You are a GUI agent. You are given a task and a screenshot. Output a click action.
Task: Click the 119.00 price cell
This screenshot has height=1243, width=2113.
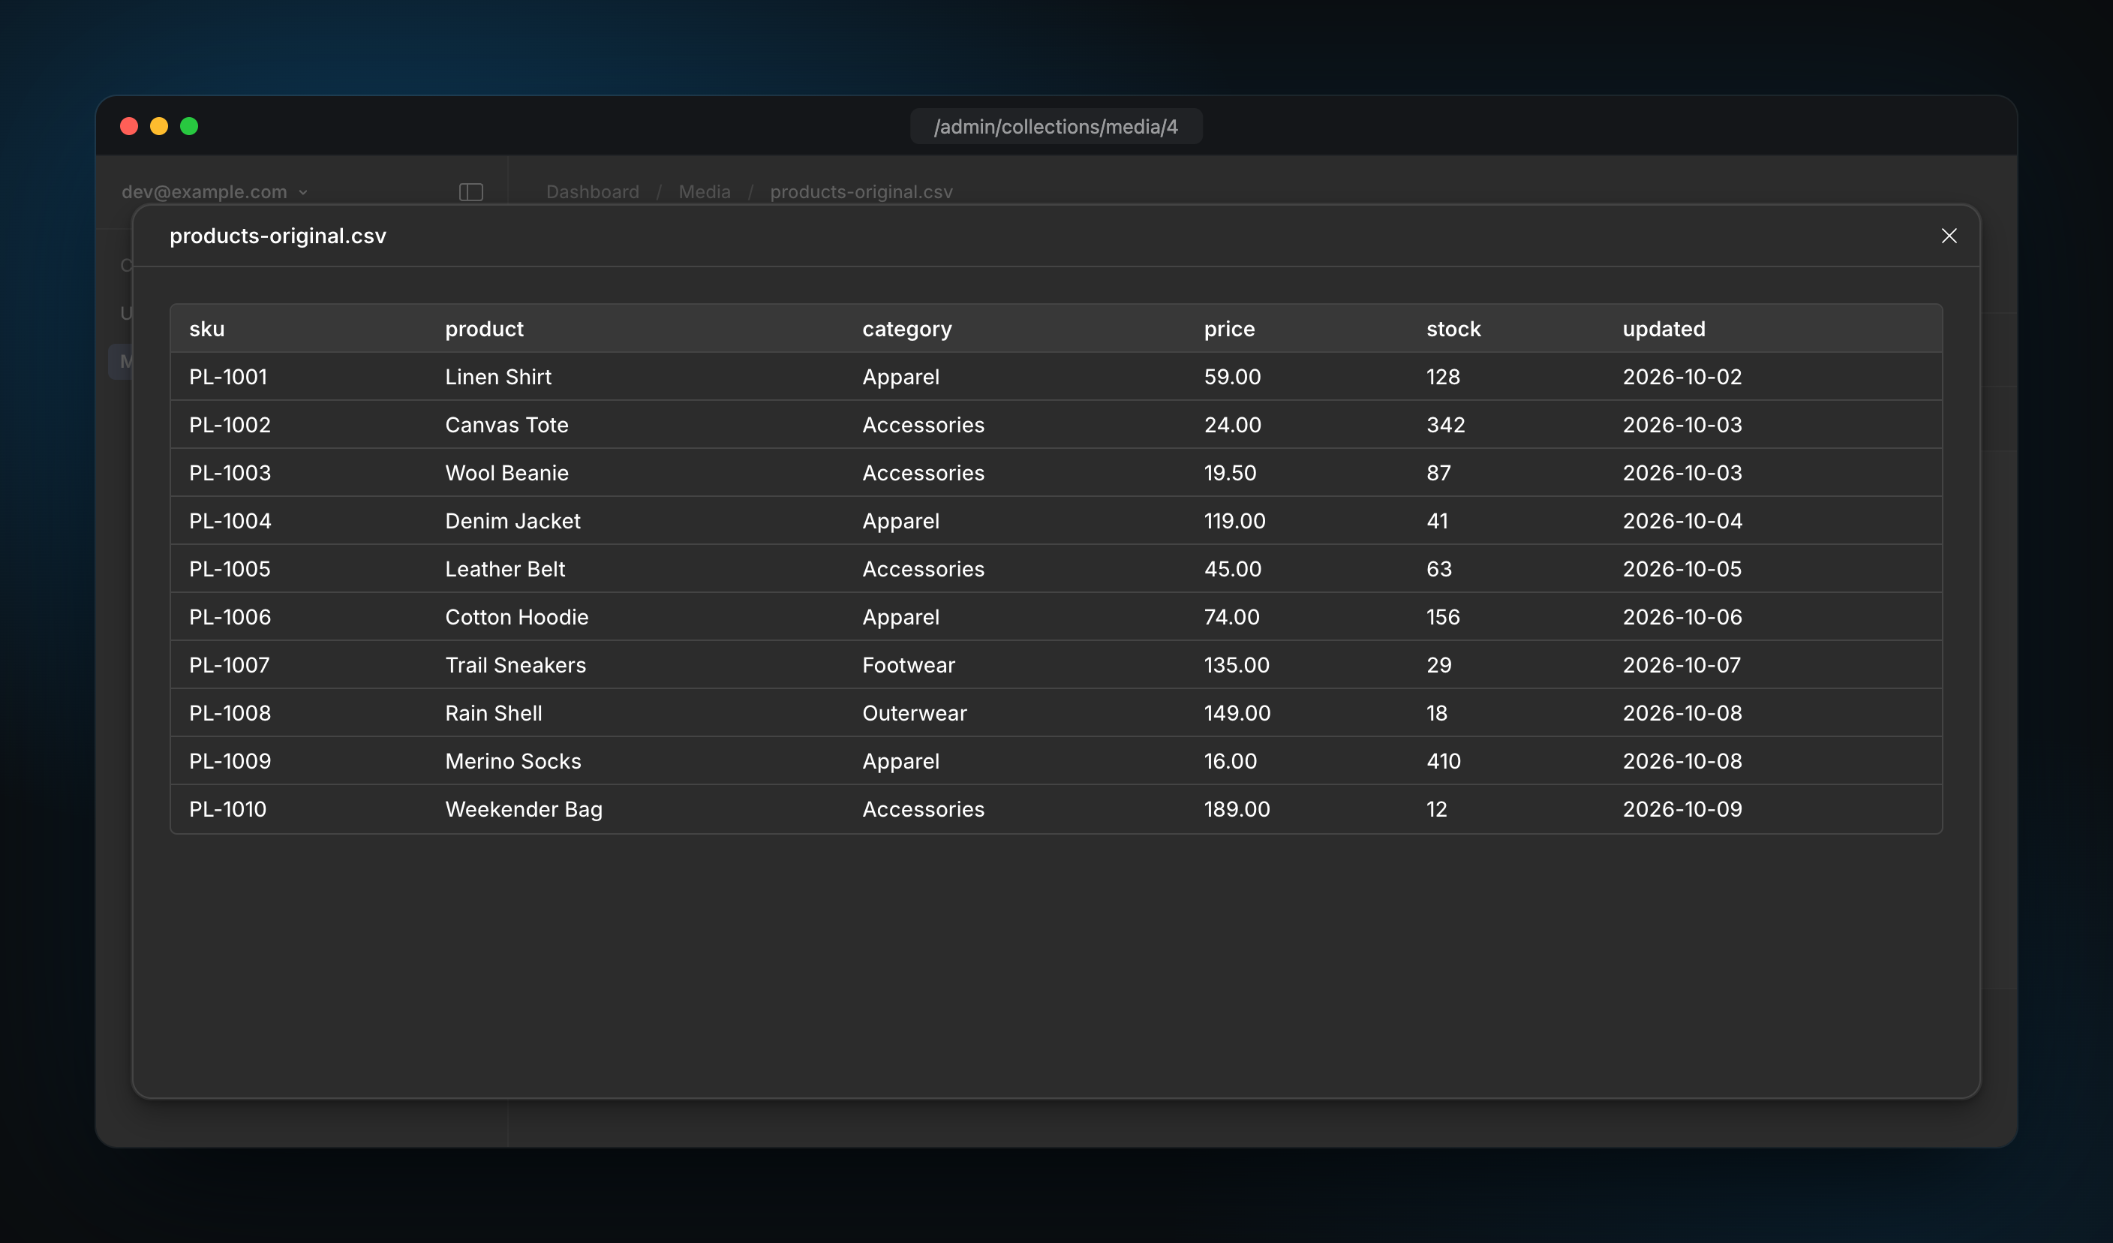point(1234,521)
